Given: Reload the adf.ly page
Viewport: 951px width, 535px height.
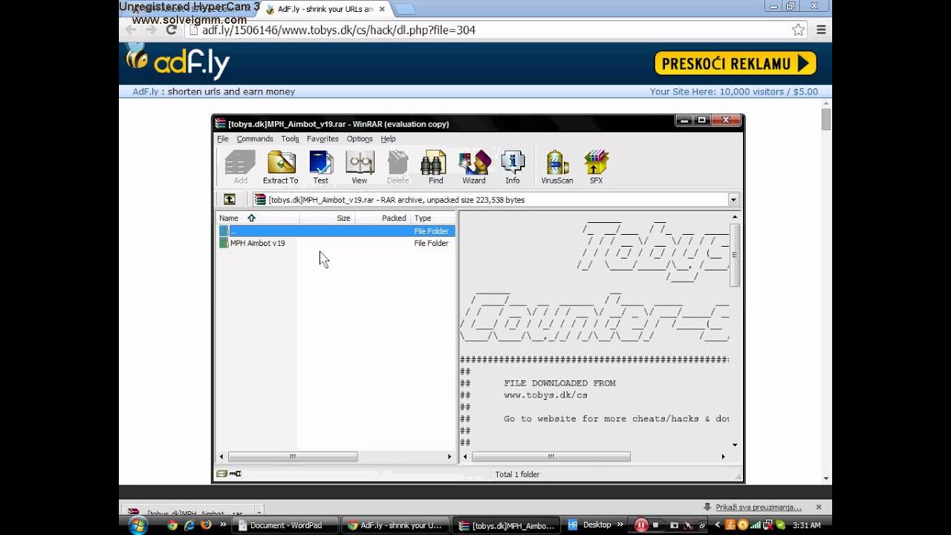Looking at the screenshot, I should pyautogui.click(x=171, y=30).
